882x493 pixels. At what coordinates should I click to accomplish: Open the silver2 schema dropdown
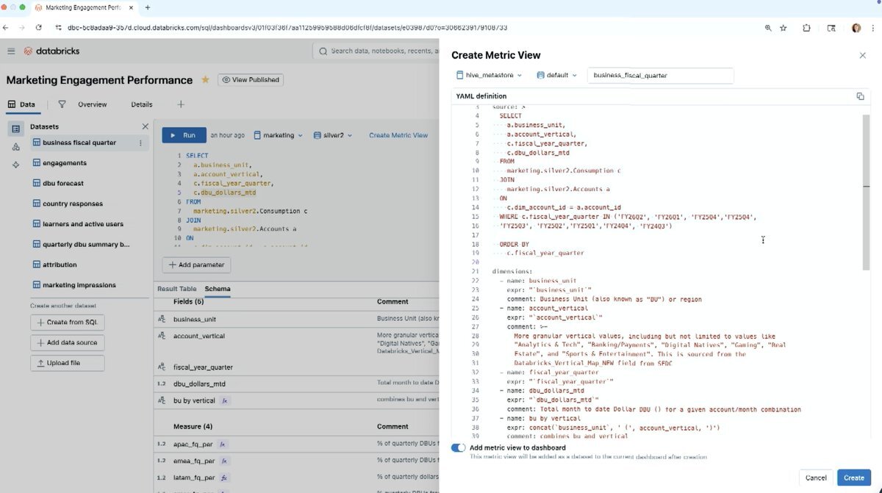click(333, 135)
